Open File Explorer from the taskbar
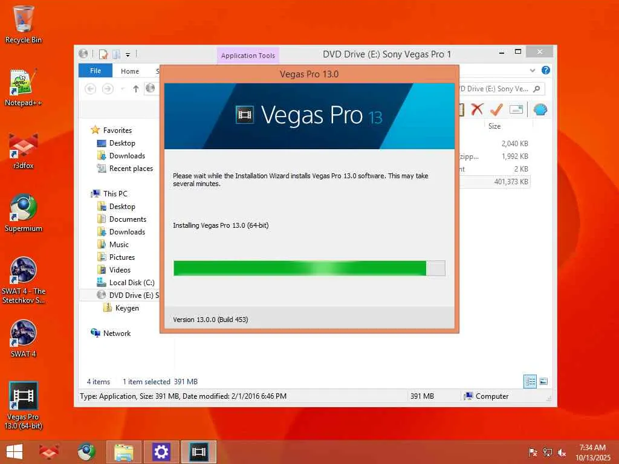619x464 pixels. [x=124, y=452]
